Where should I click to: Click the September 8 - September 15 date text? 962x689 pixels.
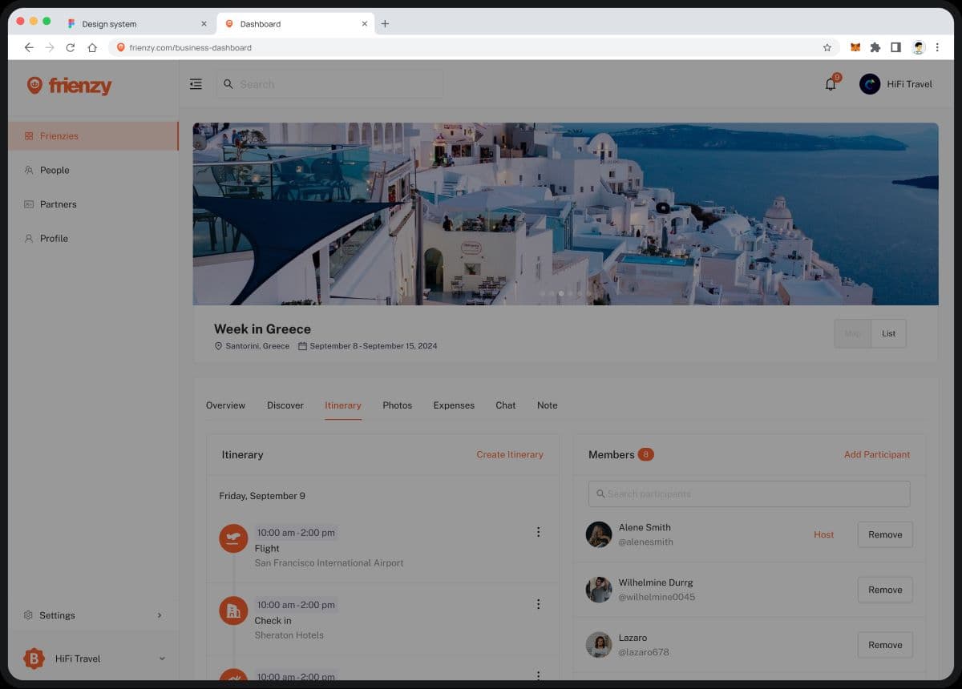pyautogui.click(x=374, y=346)
